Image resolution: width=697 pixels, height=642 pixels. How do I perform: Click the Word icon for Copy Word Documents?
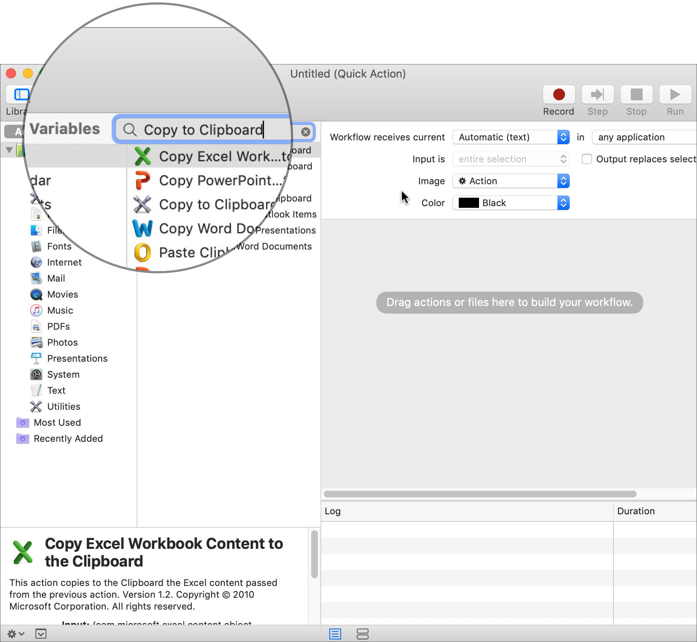(x=143, y=228)
